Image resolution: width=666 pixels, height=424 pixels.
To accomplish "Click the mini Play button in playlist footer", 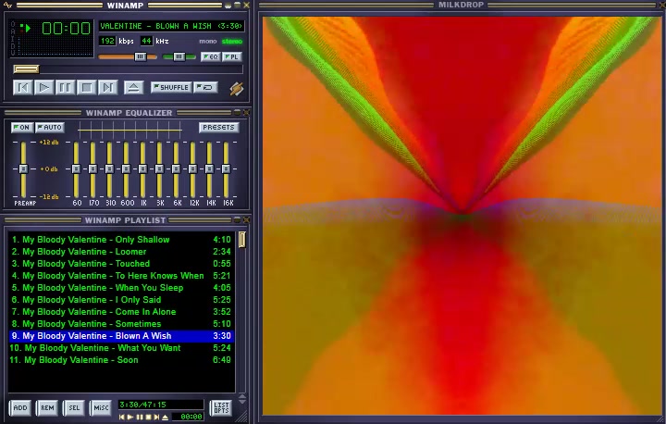I will 130,418.
